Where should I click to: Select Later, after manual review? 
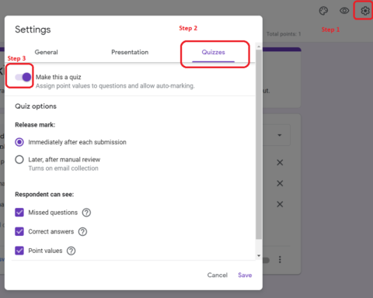19,160
